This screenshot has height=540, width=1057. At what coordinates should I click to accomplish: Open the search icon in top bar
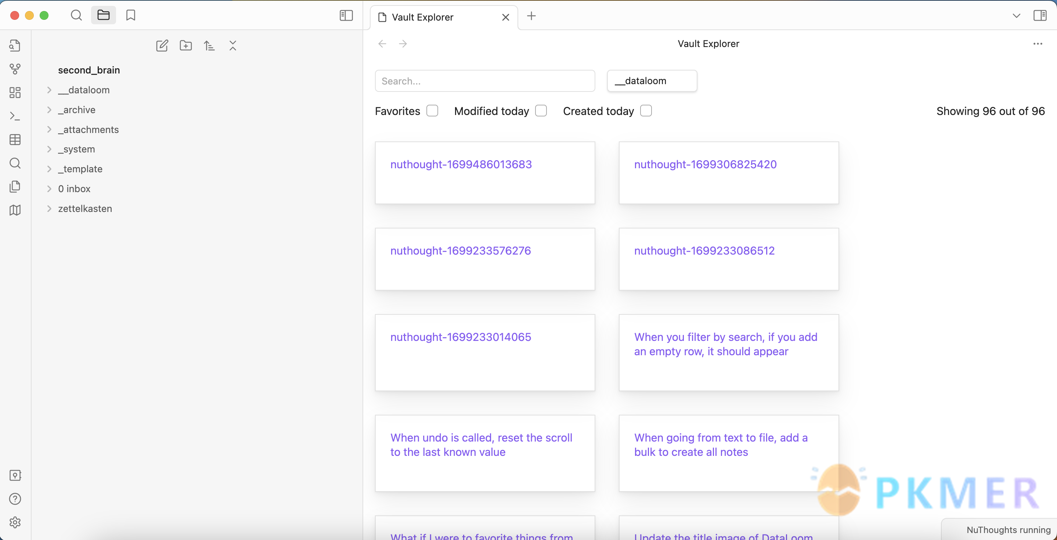[76, 15]
